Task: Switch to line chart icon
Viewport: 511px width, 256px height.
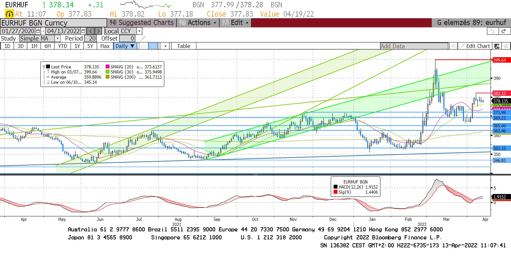Action: [x=144, y=46]
